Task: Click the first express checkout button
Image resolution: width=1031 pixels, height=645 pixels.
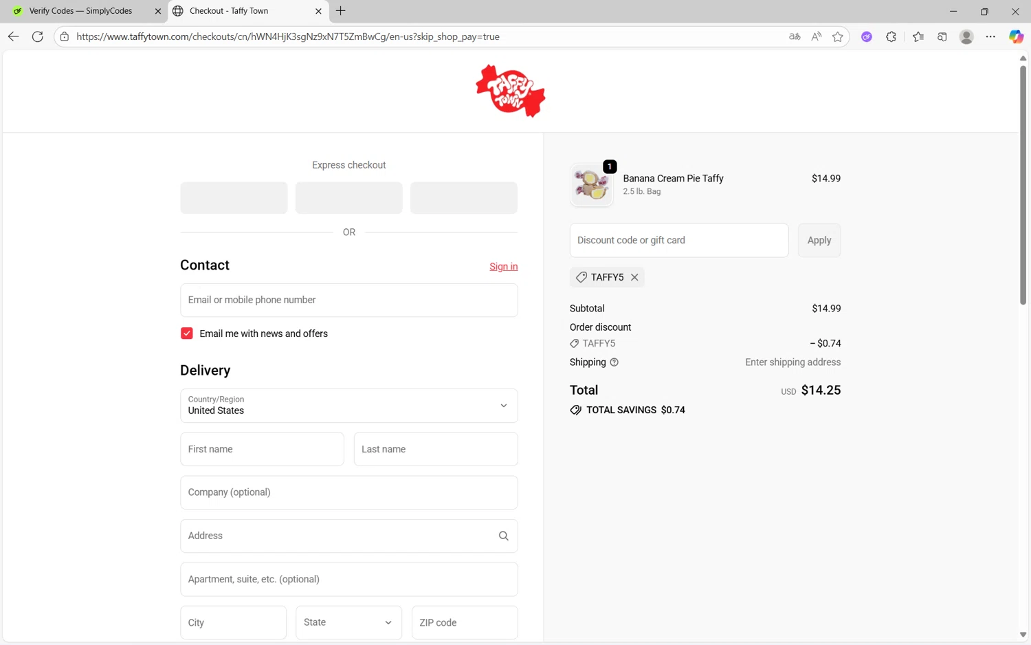Action: click(234, 198)
